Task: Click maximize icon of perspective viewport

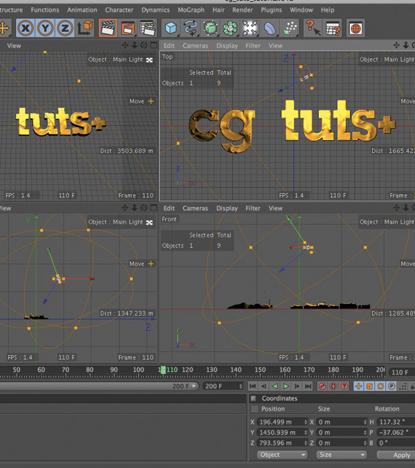Action: tap(154, 46)
